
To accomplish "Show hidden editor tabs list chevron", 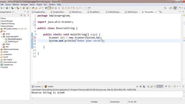I will [160, 12].
